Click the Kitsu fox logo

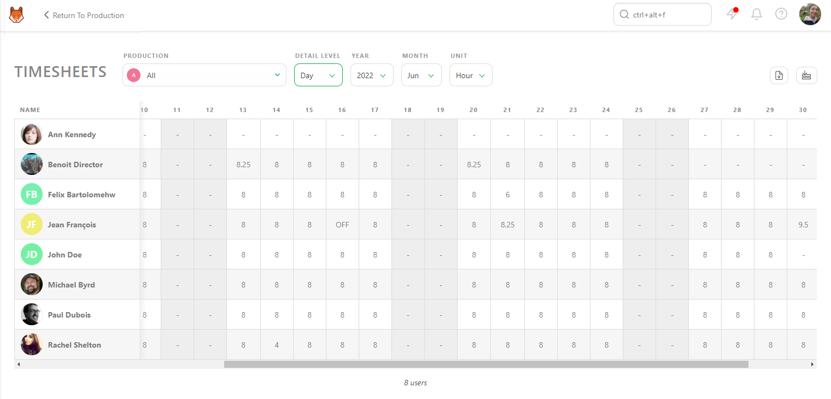tap(16, 15)
